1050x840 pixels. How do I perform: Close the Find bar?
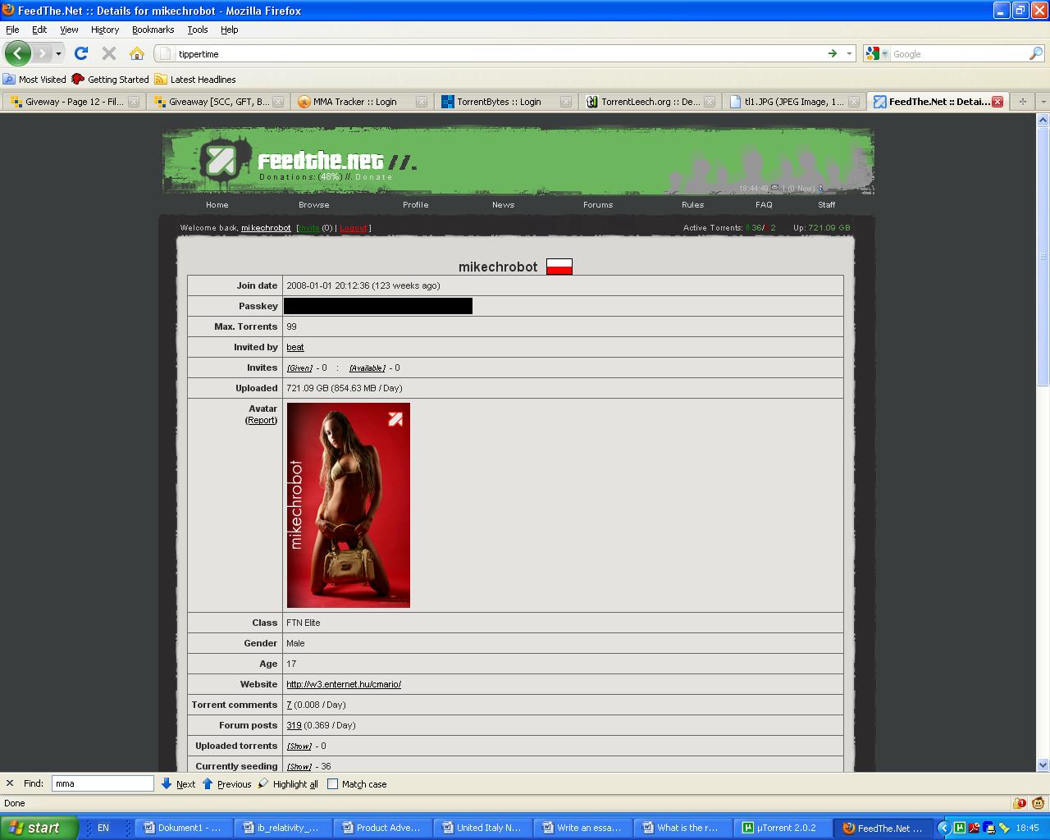(10, 783)
